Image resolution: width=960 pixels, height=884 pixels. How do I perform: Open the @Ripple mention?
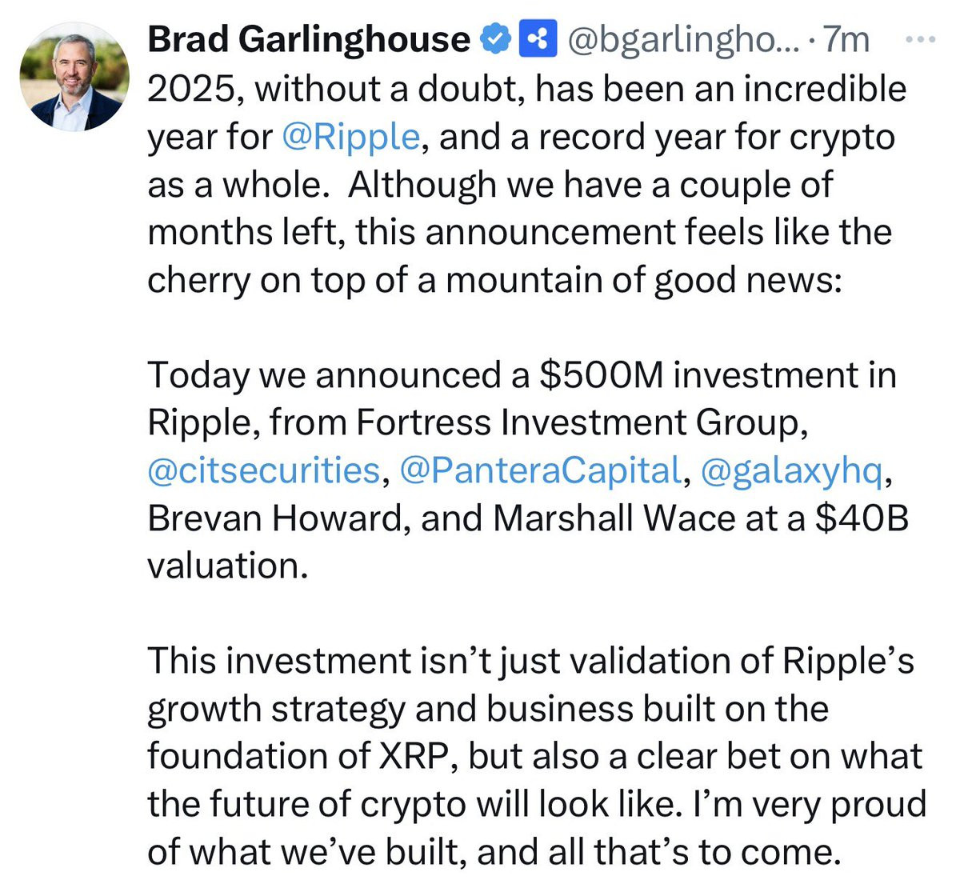pyautogui.click(x=350, y=138)
